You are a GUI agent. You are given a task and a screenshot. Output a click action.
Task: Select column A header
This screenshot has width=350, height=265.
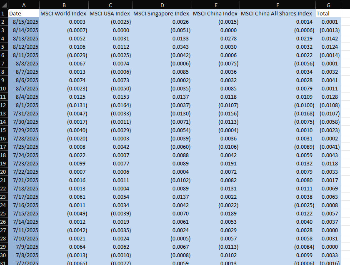coord(24,5)
